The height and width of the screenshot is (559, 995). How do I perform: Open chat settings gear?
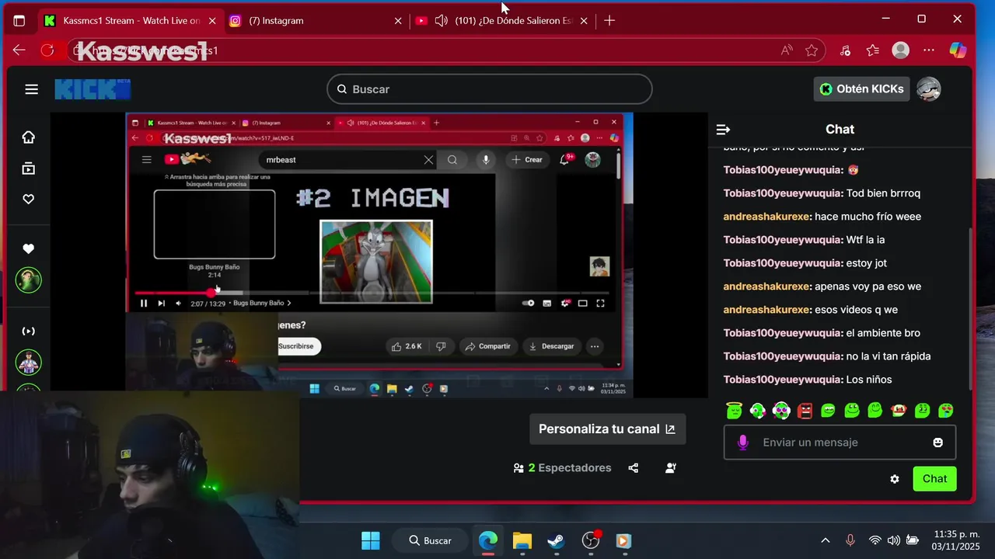pos(895,479)
